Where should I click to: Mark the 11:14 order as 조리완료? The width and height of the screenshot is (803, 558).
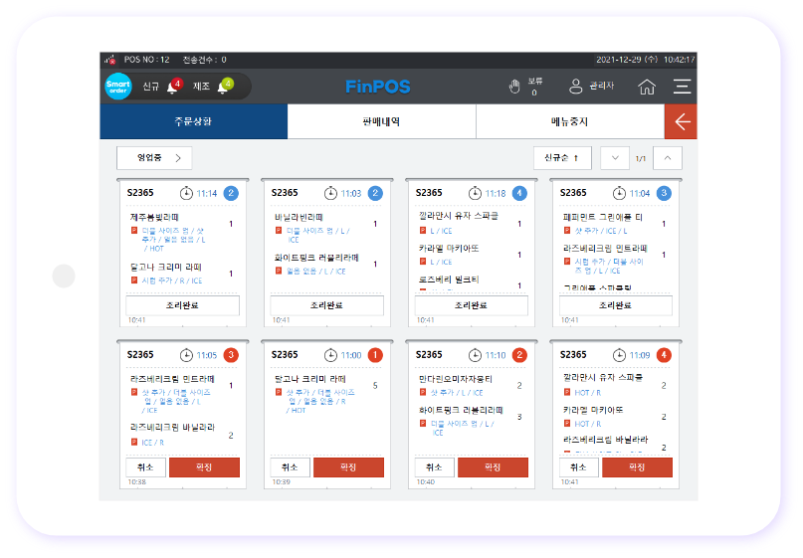point(183,305)
